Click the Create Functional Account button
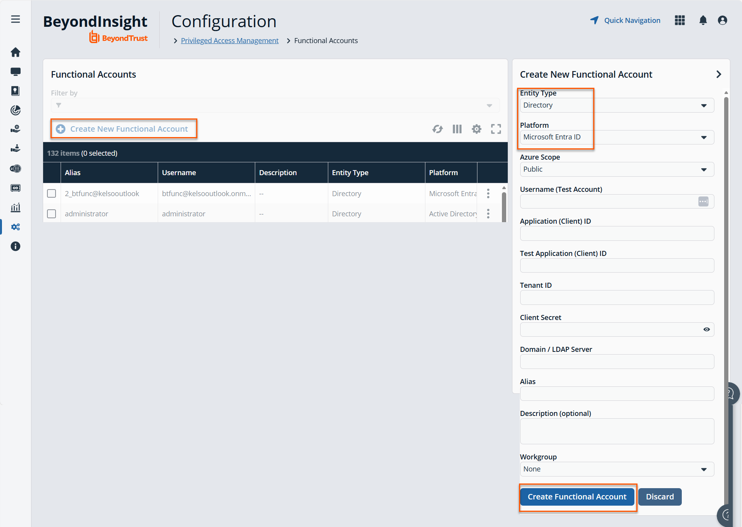The height and width of the screenshot is (527, 742). 577,497
